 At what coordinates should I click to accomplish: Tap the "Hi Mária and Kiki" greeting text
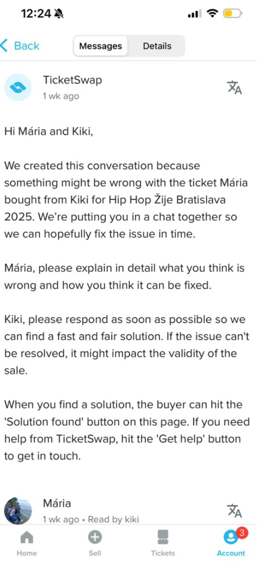pos(49,132)
